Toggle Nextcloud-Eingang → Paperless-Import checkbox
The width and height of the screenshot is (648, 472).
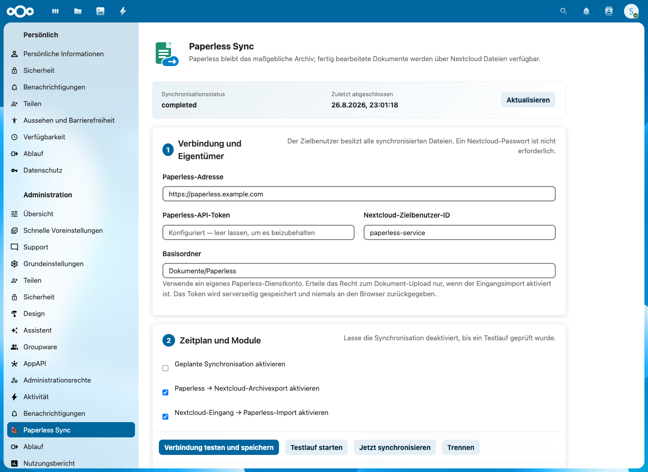165,417
